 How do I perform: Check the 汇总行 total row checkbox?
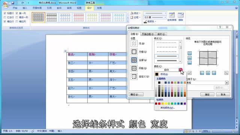(5, 18)
